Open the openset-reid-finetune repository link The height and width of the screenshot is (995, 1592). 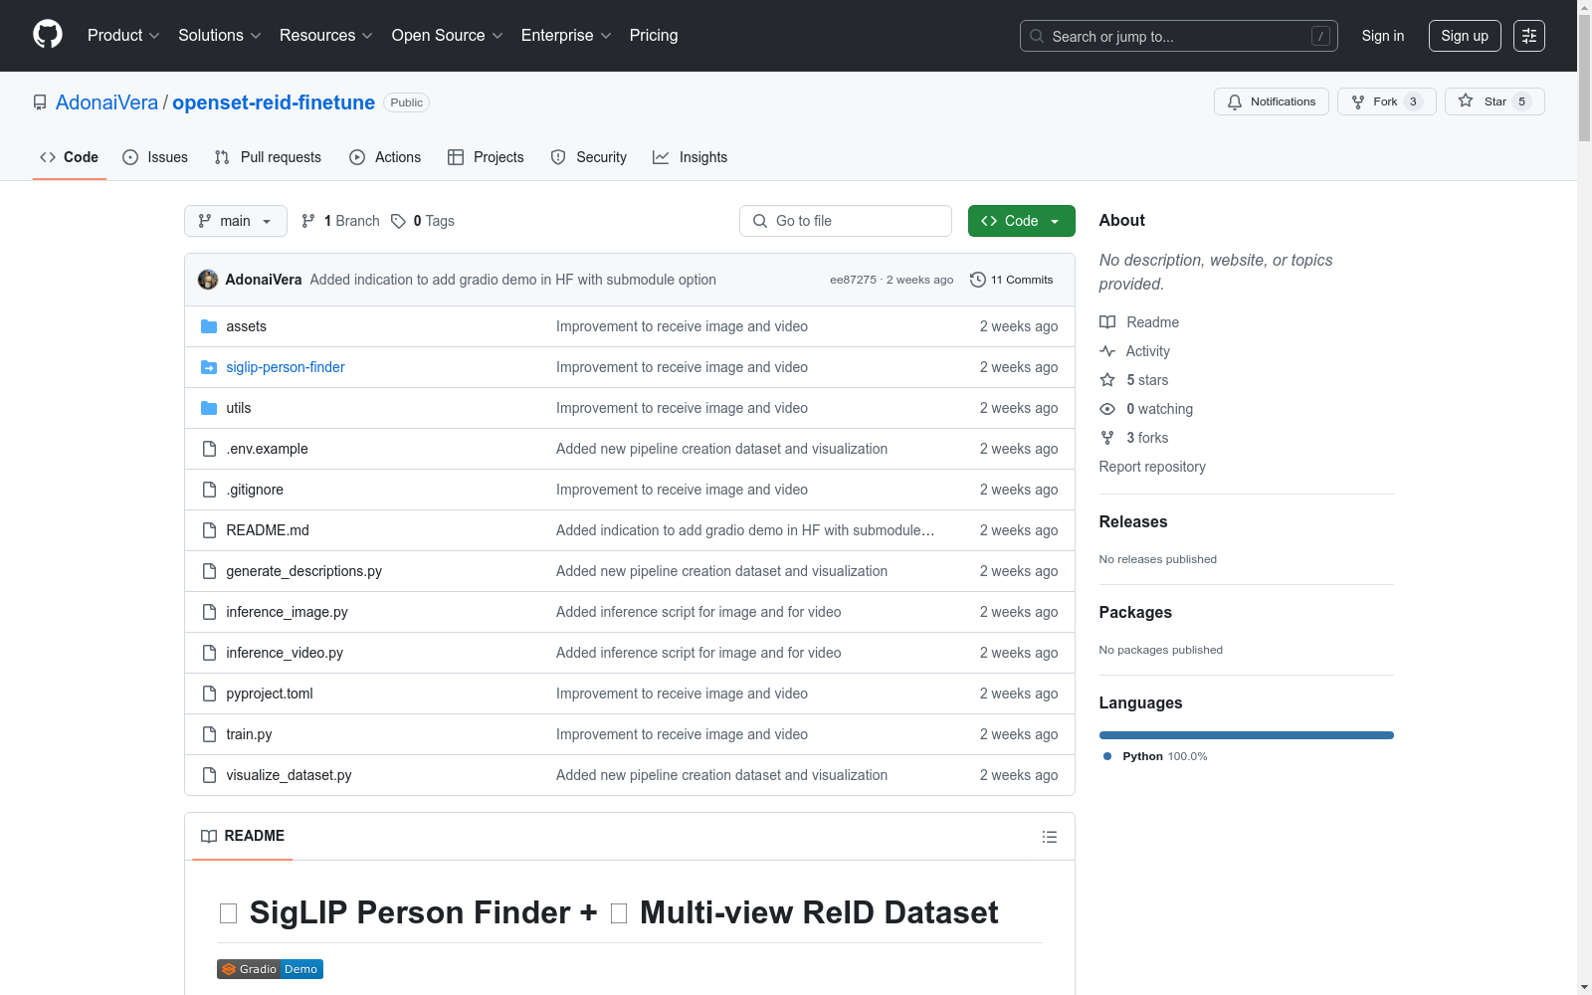tap(274, 102)
